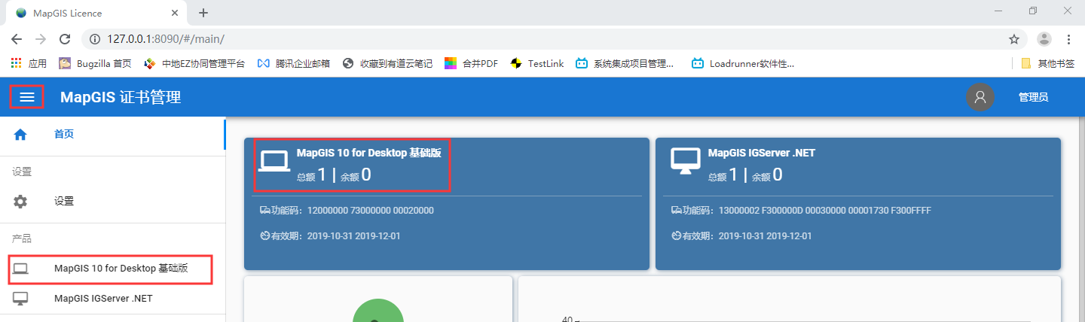Click function code starting with 13000002 F300000D

(x=825, y=211)
